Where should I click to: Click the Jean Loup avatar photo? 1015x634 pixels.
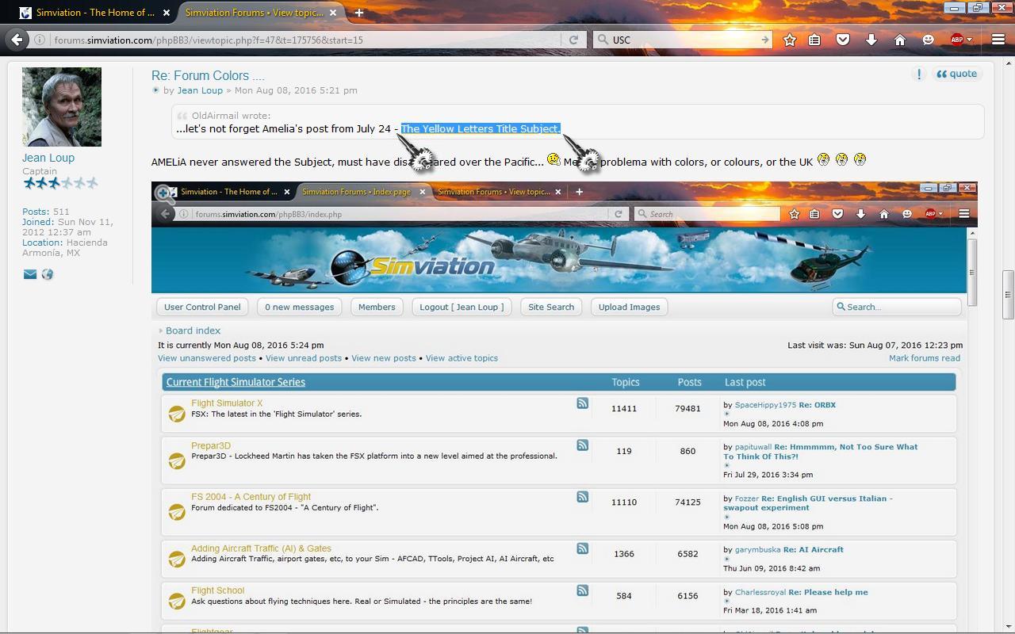coord(62,107)
